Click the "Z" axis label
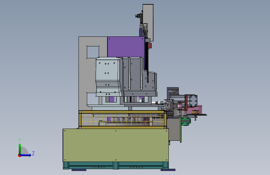Screen dimensions: 270x175 pos(33,153)
